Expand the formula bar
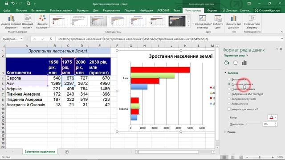This screenshot has width=285, height=160. pos(282,39)
